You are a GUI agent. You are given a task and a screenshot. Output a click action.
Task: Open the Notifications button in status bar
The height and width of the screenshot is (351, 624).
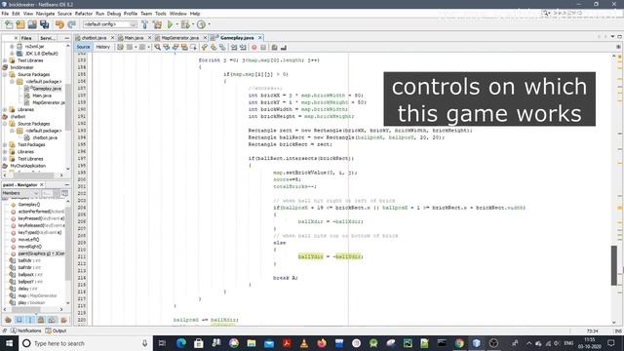26,331
